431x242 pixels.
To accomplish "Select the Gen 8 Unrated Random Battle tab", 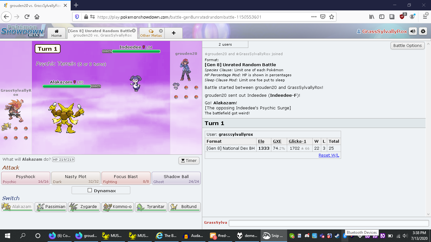I will pos(100,33).
